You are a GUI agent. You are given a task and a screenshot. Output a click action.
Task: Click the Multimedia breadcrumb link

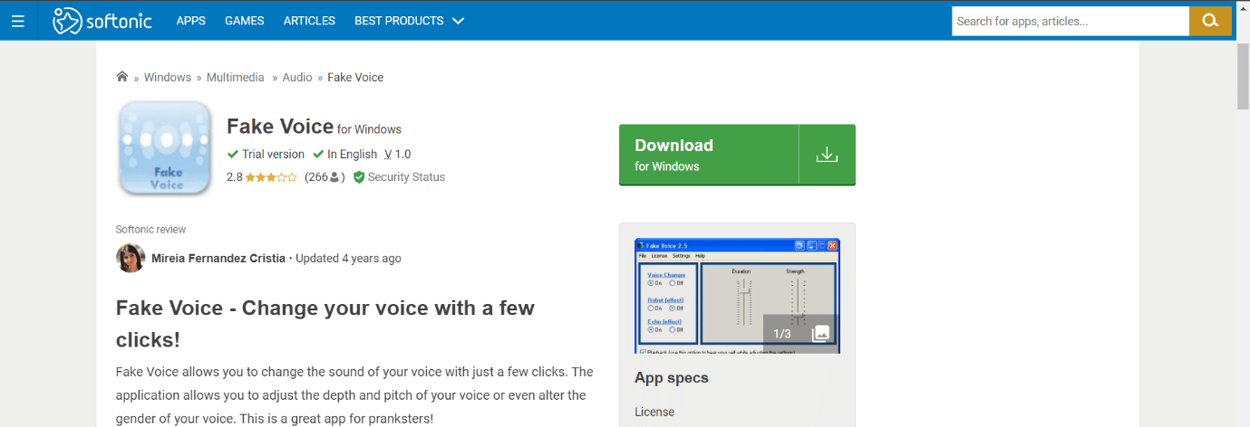click(x=236, y=77)
